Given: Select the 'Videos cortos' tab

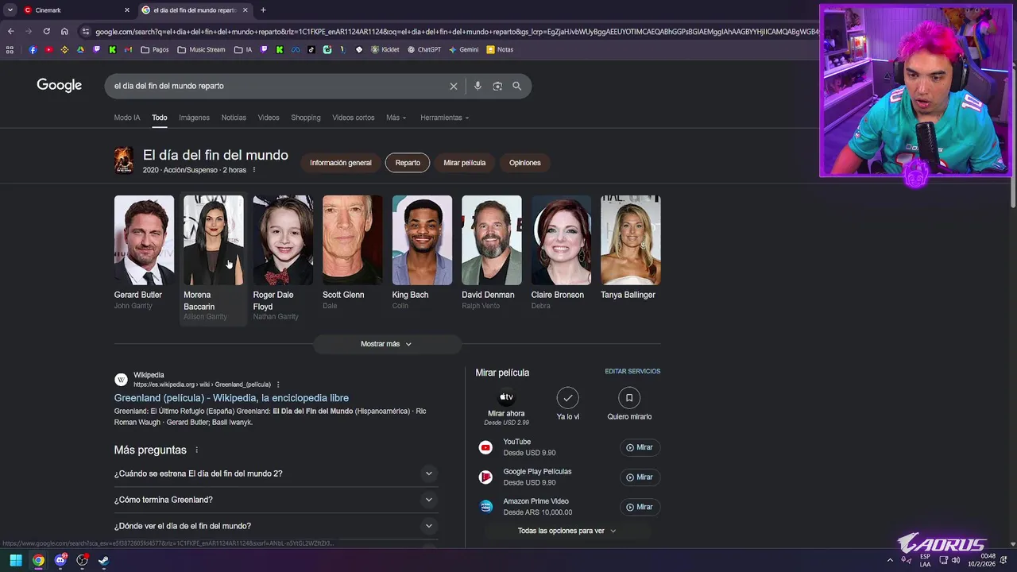Looking at the screenshot, I should (x=354, y=118).
